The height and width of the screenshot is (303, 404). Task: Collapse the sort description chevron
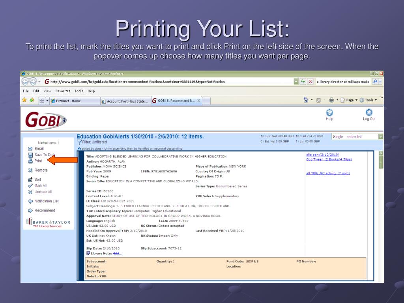pyautogui.click(x=79, y=149)
